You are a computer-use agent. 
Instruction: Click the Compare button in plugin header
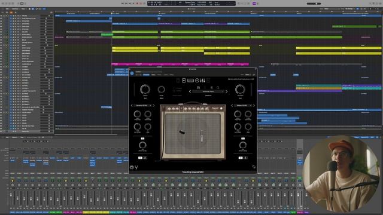[146, 75]
